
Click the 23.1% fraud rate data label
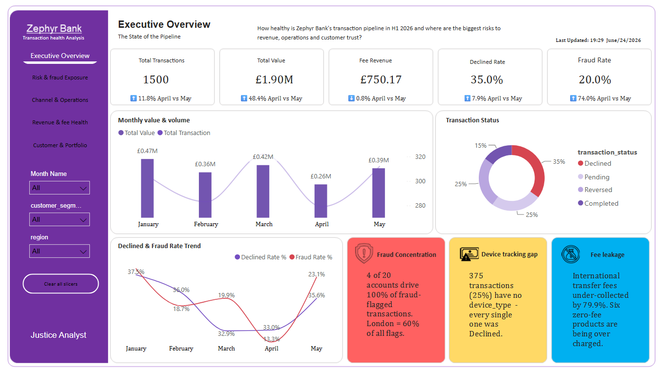317,274
